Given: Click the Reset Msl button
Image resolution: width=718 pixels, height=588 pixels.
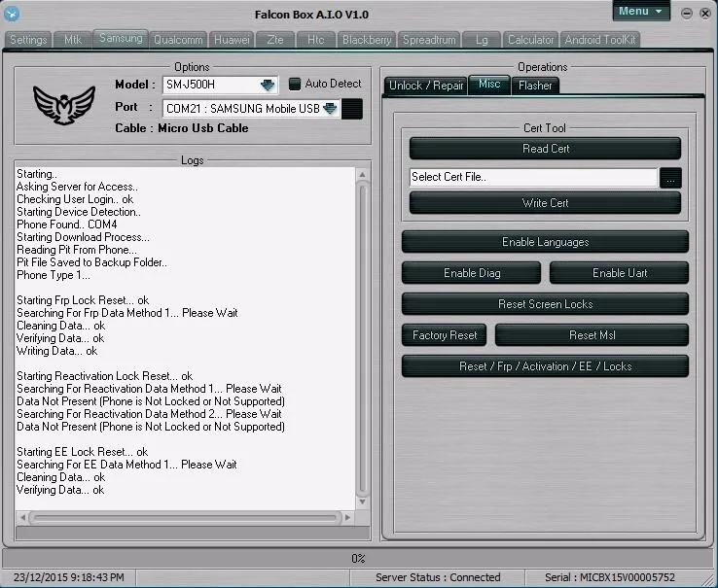Looking at the screenshot, I should 592,335.
